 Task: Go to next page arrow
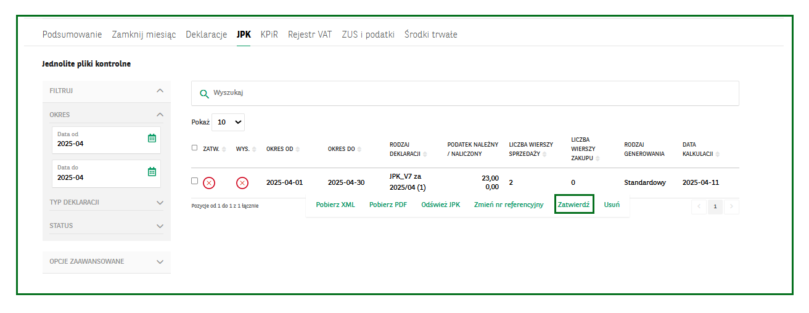[x=731, y=206]
